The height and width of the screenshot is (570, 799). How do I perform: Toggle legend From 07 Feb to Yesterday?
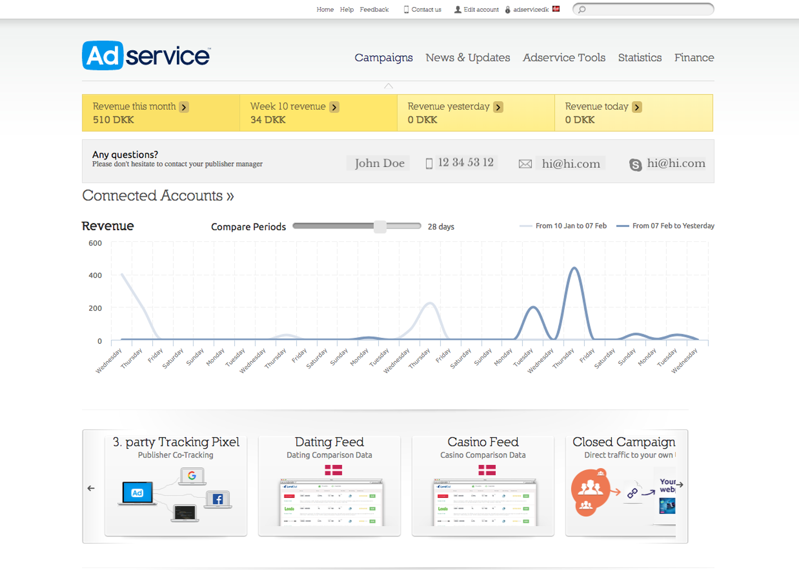tap(665, 226)
